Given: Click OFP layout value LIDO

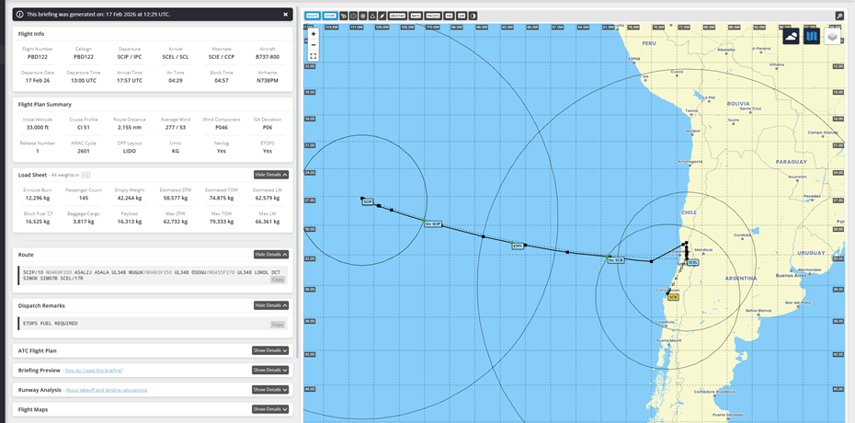Looking at the screenshot, I should coord(130,151).
